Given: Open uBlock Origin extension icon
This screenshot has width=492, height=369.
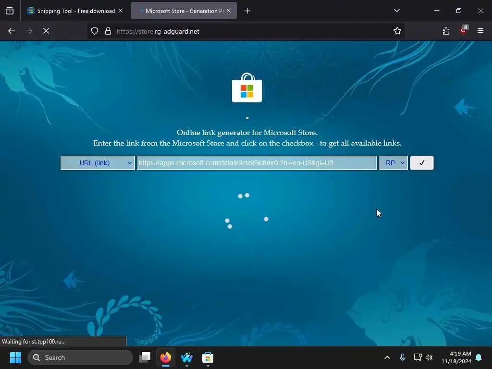Looking at the screenshot, I should coord(464,30).
